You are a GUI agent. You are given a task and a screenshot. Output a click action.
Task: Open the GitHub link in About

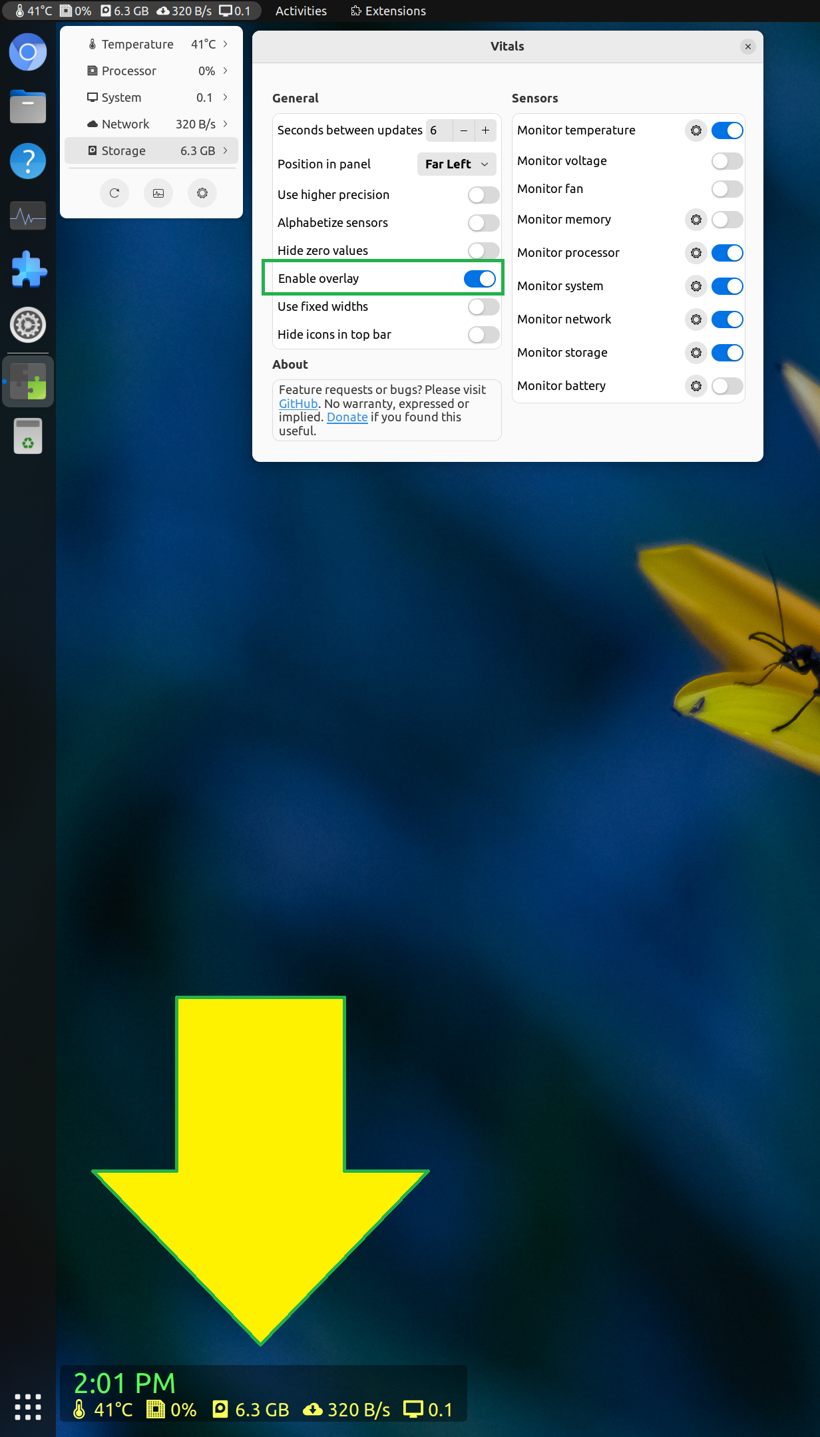click(x=298, y=404)
